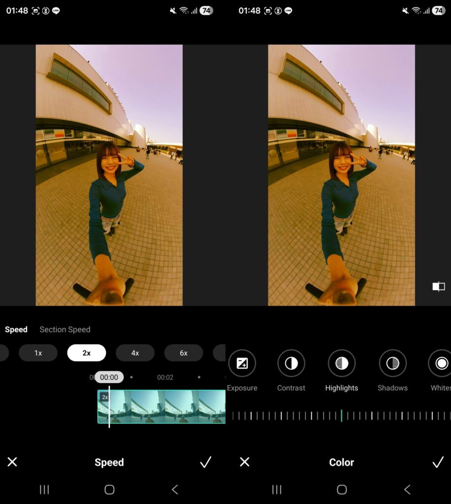Discard Color edits with the X icon
Image resolution: width=451 pixels, height=504 pixels.
(x=244, y=462)
